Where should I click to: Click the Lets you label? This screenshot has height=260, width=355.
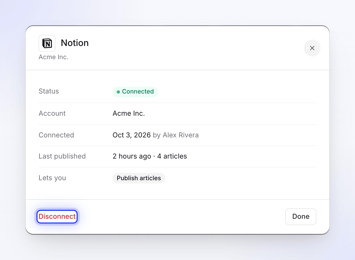tap(52, 178)
